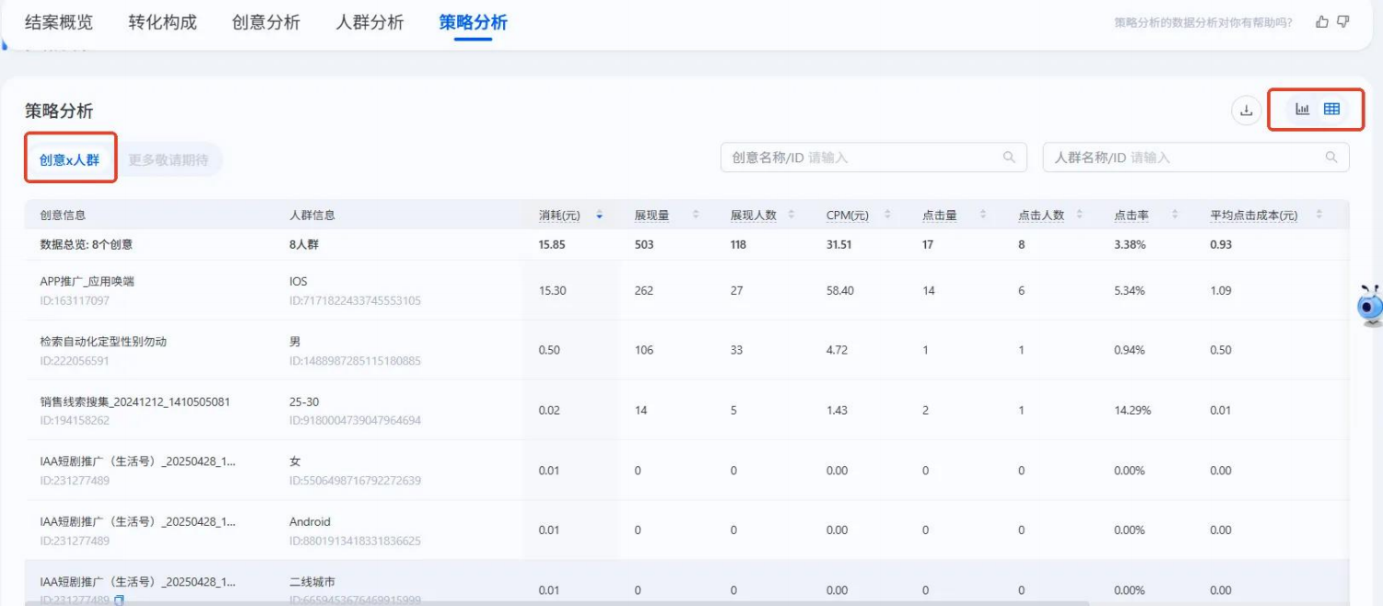1383x606 pixels.
Task: Open the 转化构成 tab
Action: (163, 22)
